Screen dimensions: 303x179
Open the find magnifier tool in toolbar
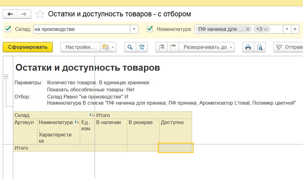(130, 47)
